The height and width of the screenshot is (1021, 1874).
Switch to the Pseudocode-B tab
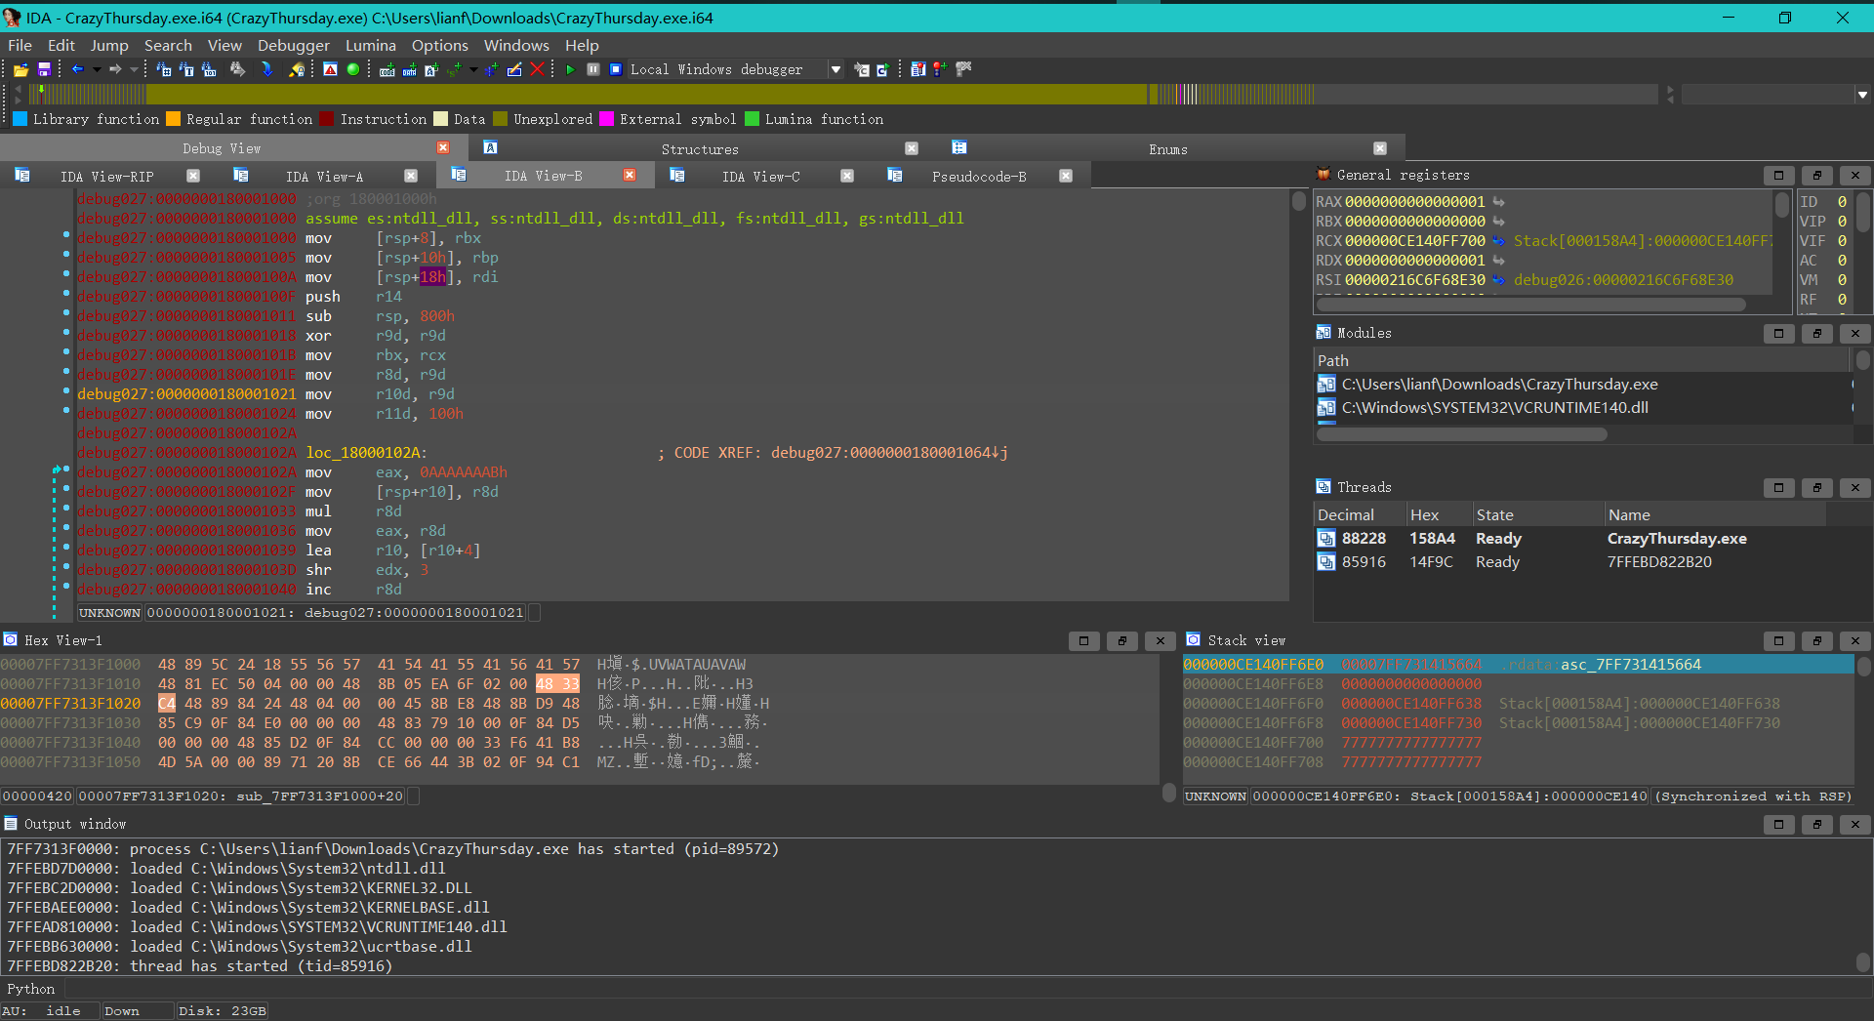pos(979,177)
